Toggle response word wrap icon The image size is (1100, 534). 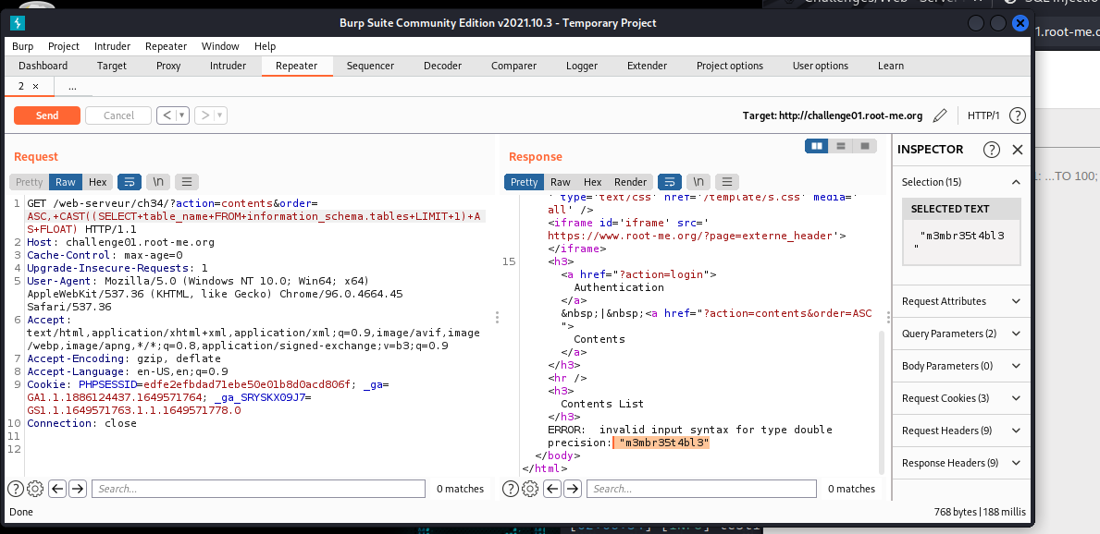coord(669,182)
